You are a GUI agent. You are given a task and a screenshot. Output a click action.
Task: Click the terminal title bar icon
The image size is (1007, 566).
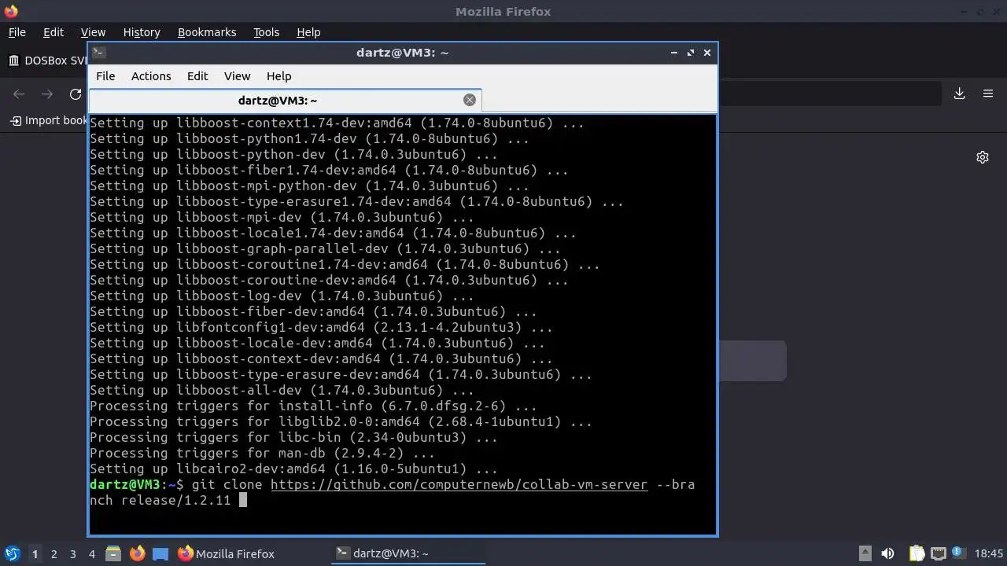coord(98,53)
